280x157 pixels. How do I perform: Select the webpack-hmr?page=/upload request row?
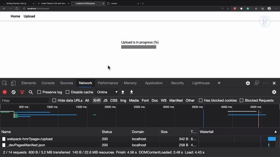pyautogui.click(x=99, y=139)
